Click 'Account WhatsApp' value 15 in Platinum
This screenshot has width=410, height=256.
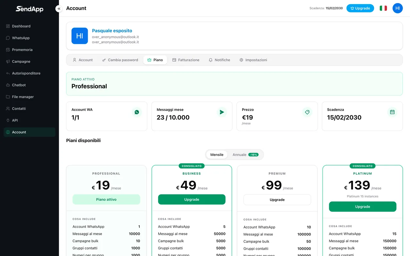point(394,234)
